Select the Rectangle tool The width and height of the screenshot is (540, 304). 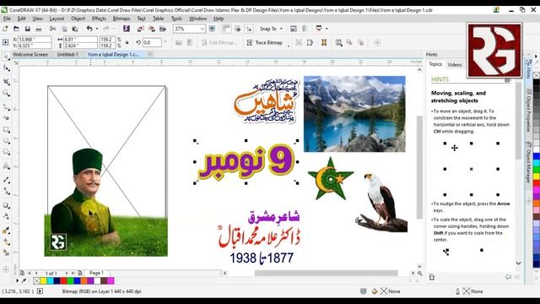tap(6, 130)
